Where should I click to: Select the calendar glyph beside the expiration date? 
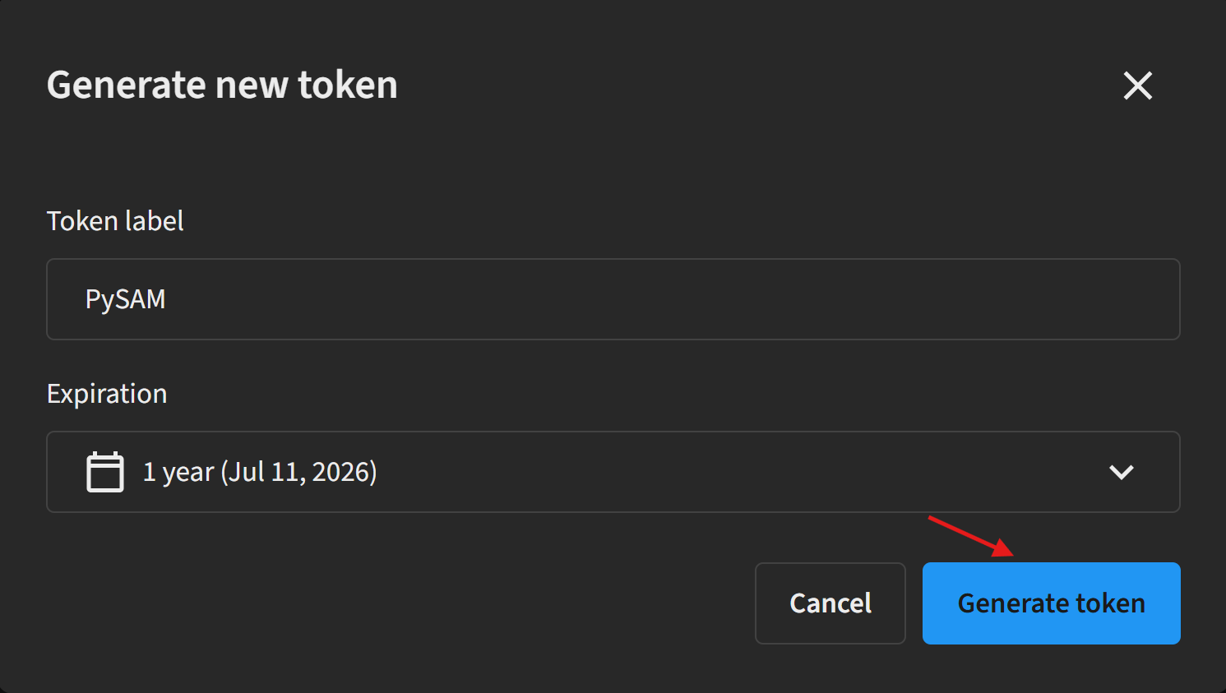pyautogui.click(x=104, y=472)
